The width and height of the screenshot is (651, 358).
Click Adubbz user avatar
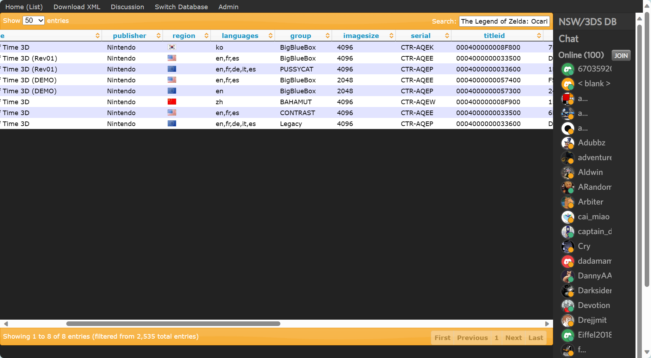tap(568, 143)
